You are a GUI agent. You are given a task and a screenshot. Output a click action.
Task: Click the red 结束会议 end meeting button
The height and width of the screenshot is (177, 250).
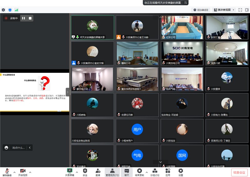(239, 172)
